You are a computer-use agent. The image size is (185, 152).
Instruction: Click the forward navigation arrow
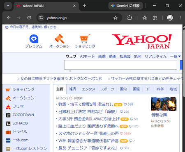tap(19, 18)
